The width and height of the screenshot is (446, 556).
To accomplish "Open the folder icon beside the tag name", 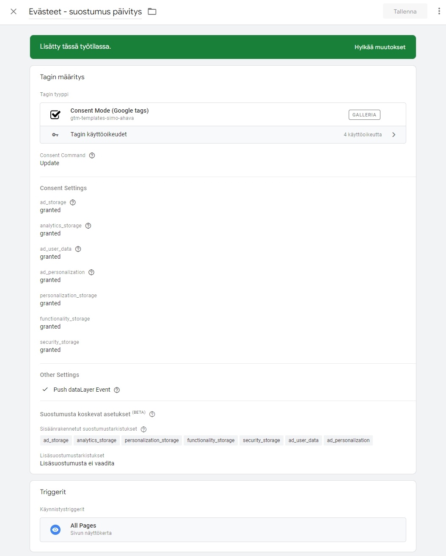I will (x=152, y=11).
